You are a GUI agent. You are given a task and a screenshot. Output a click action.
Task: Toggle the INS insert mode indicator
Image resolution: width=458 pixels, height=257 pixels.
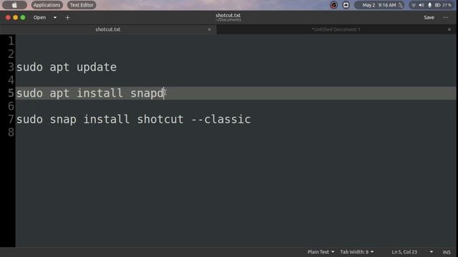pyautogui.click(x=447, y=252)
